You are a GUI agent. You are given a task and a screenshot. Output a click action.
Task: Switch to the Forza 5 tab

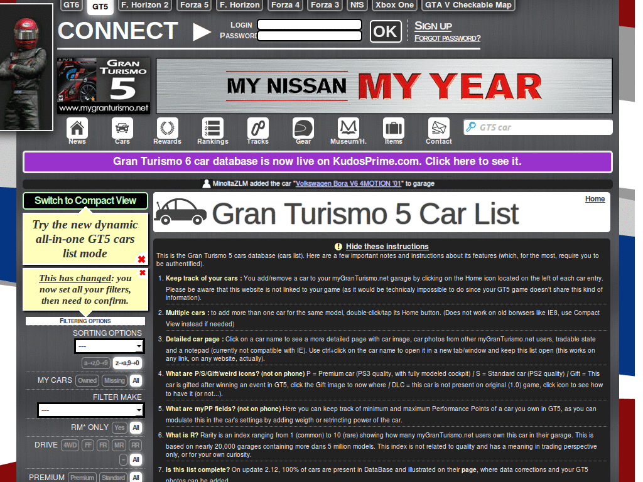point(195,5)
